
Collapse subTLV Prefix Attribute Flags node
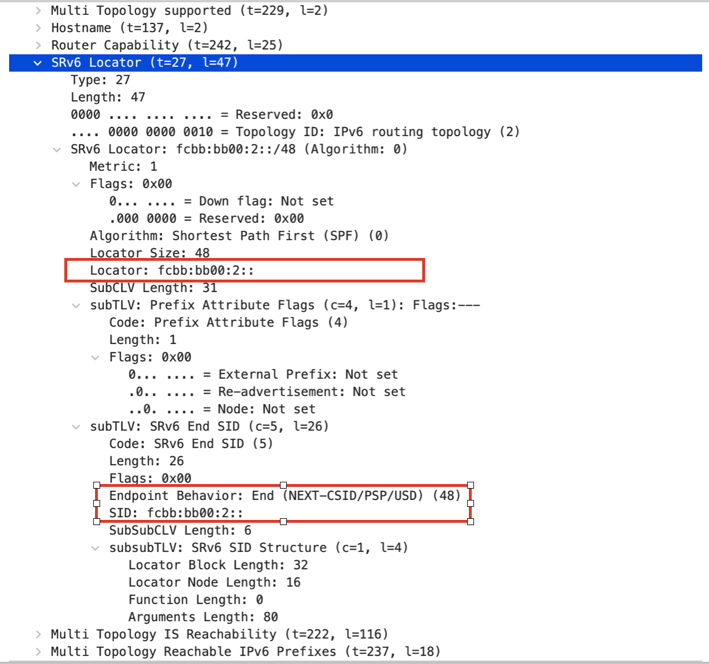(x=76, y=305)
